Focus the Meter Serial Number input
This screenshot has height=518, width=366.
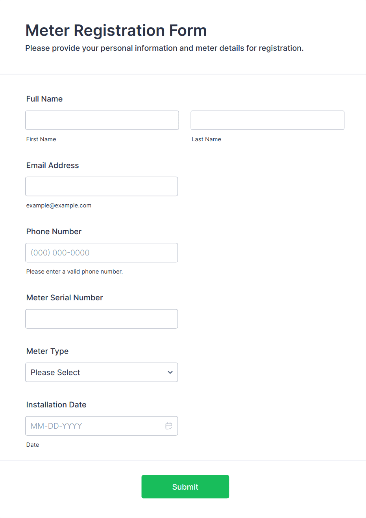point(102,319)
